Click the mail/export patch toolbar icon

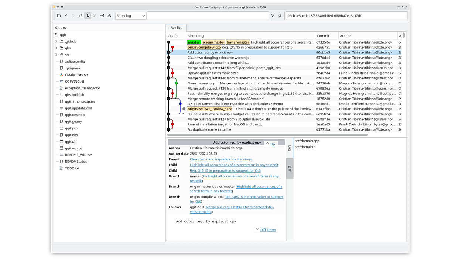pos(102,16)
